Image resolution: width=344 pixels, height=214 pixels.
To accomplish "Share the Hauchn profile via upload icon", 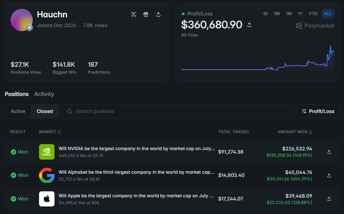I will pyautogui.click(x=158, y=14).
